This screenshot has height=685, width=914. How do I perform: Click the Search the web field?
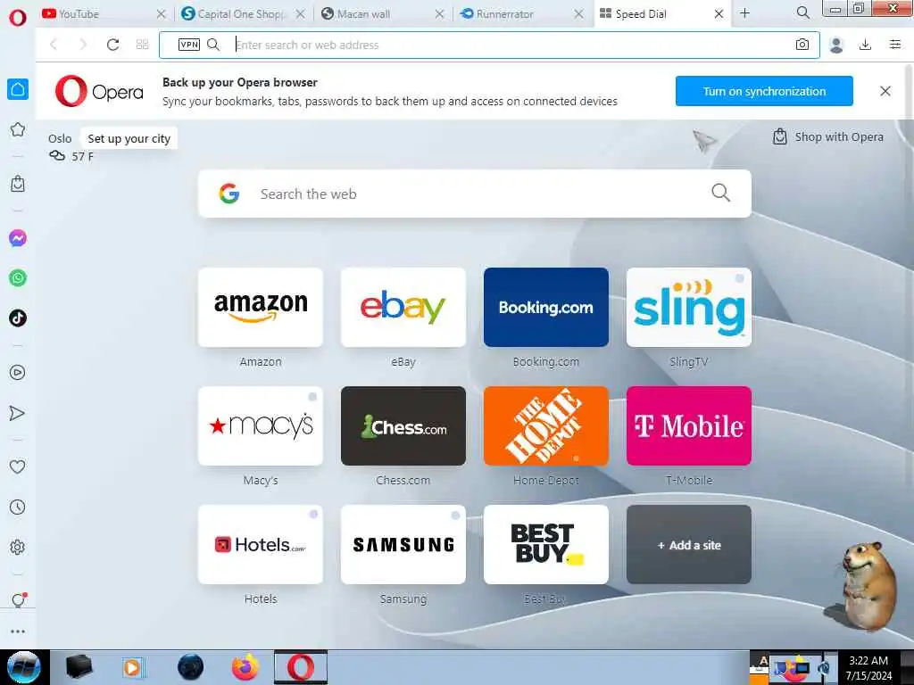475,194
